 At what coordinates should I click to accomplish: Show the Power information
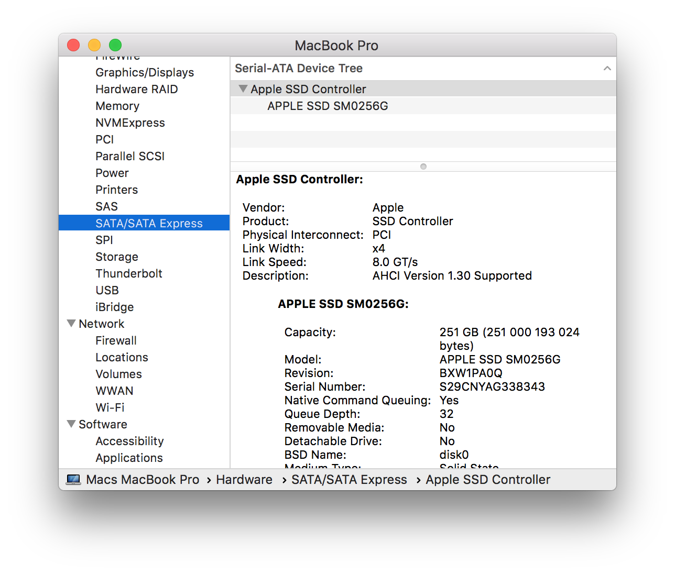(x=112, y=173)
